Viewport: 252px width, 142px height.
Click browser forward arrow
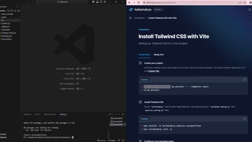coord(134,3)
